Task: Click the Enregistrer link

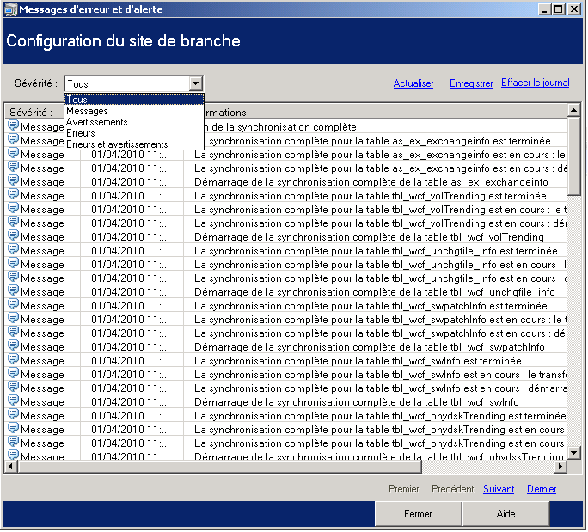Action: tap(471, 83)
